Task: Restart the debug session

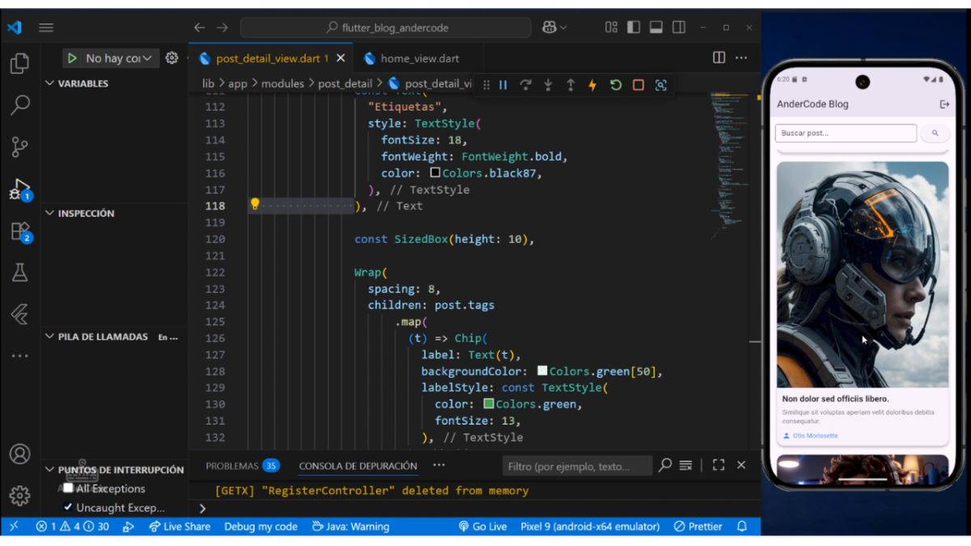Action: click(x=616, y=85)
